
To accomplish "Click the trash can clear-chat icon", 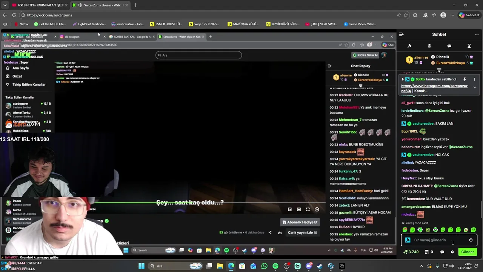I will 429,46.
